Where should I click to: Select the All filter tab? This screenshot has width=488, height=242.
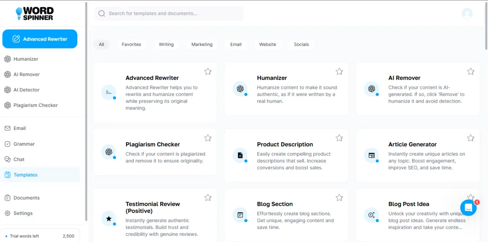click(101, 44)
